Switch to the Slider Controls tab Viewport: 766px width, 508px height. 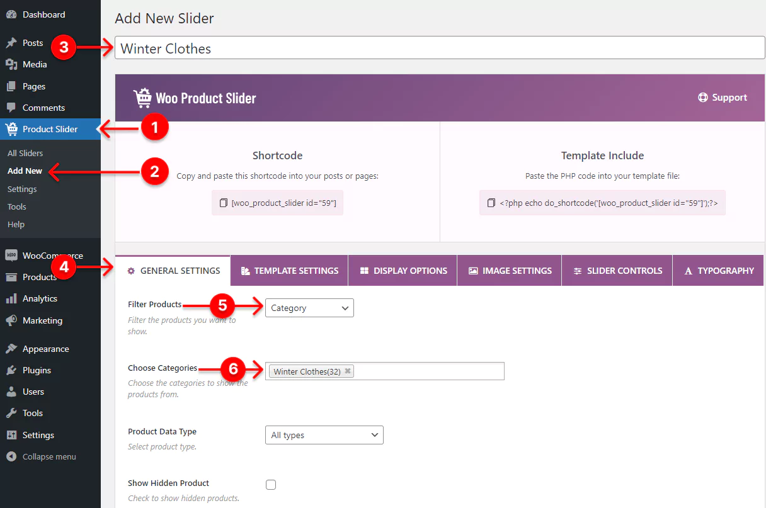point(617,271)
